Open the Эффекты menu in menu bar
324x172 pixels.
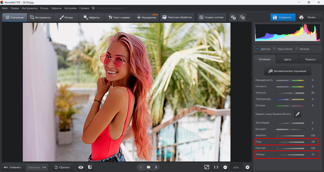pos(56,8)
